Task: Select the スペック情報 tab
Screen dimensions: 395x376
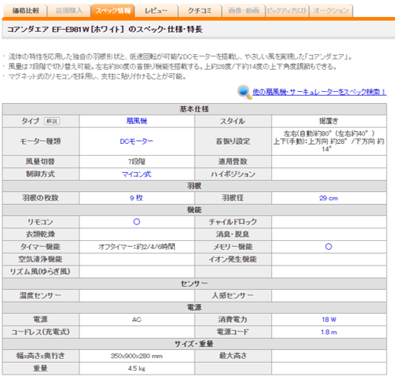Action: (x=113, y=10)
